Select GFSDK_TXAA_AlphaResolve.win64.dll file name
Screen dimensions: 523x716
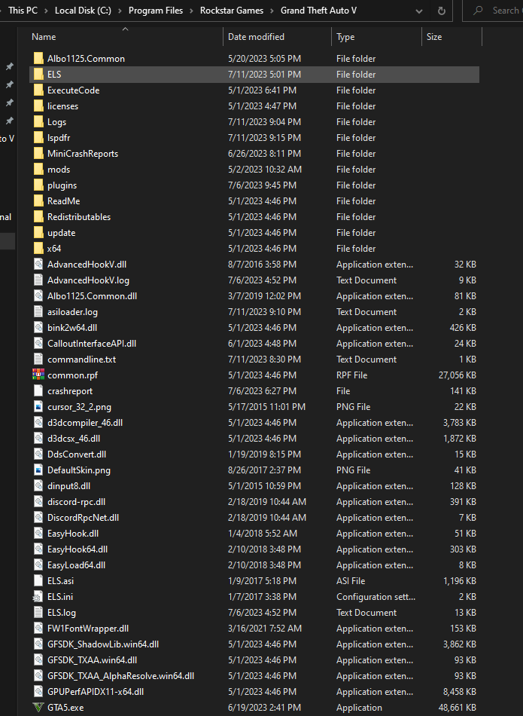click(x=121, y=676)
